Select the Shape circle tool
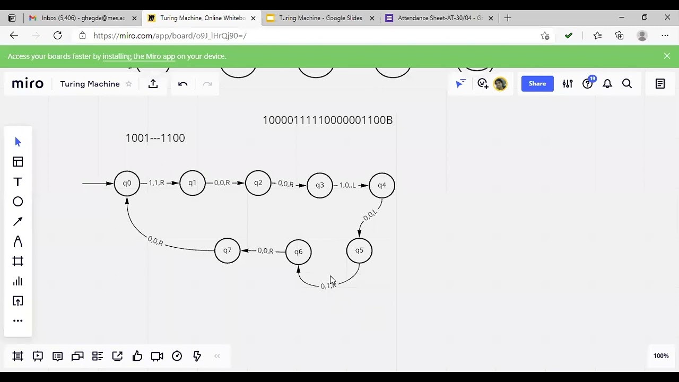This screenshot has width=679, height=382. pos(18,202)
